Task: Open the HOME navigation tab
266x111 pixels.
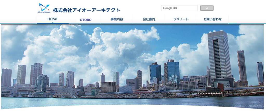Action: [52, 19]
